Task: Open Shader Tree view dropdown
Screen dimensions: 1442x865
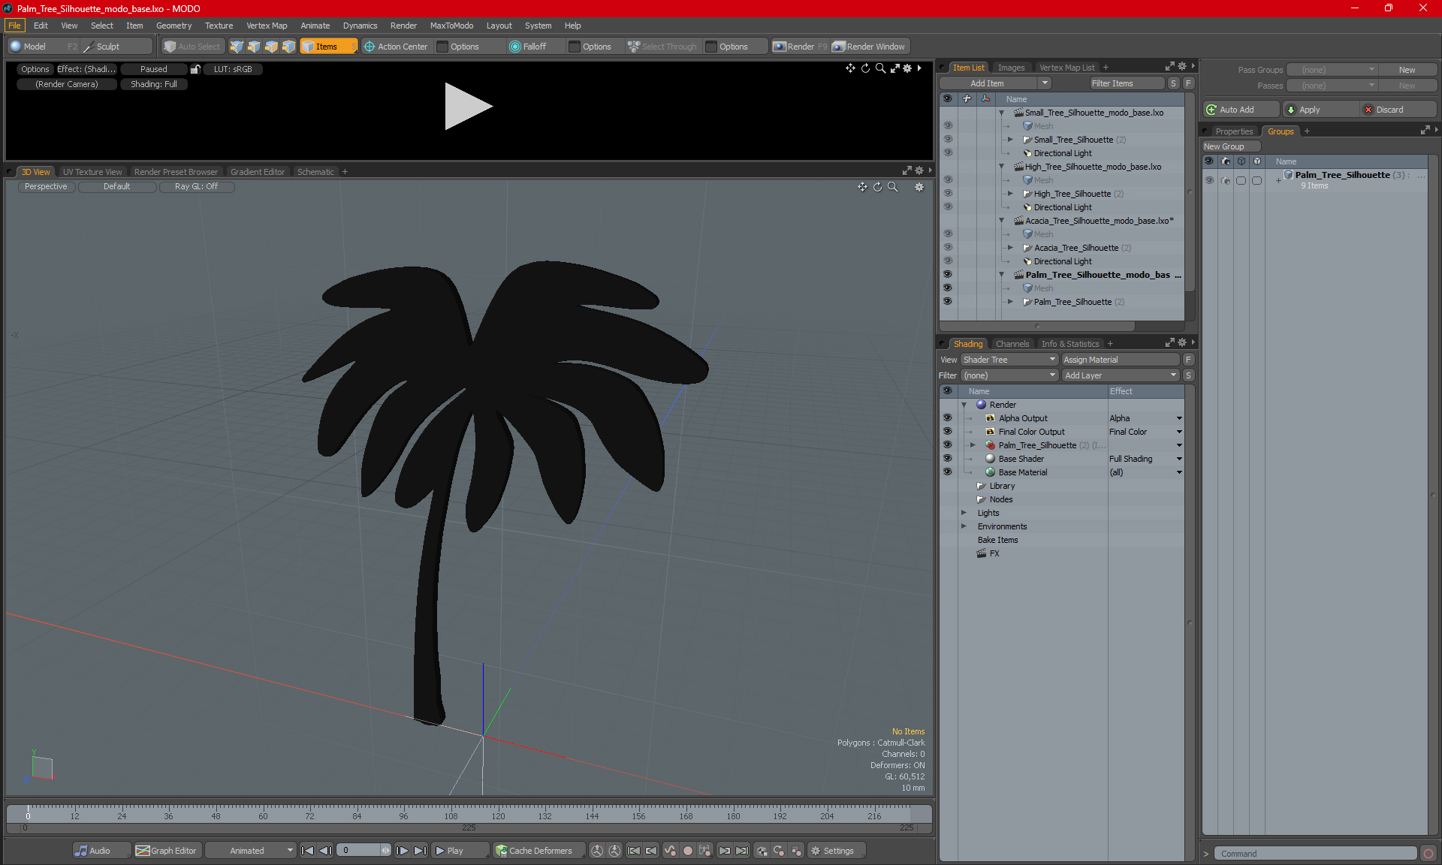Action: tap(1009, 360)
